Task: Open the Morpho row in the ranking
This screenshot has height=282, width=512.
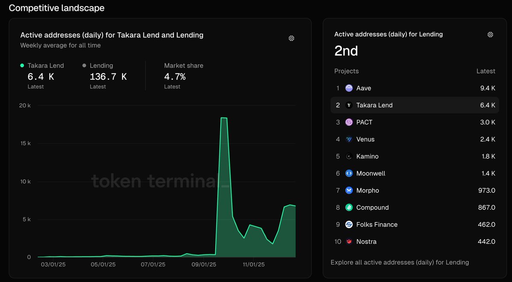Action: point(414,191)
